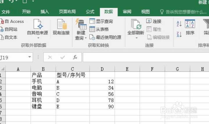
Task: Click the 自网站 import option
Action: 9,29
